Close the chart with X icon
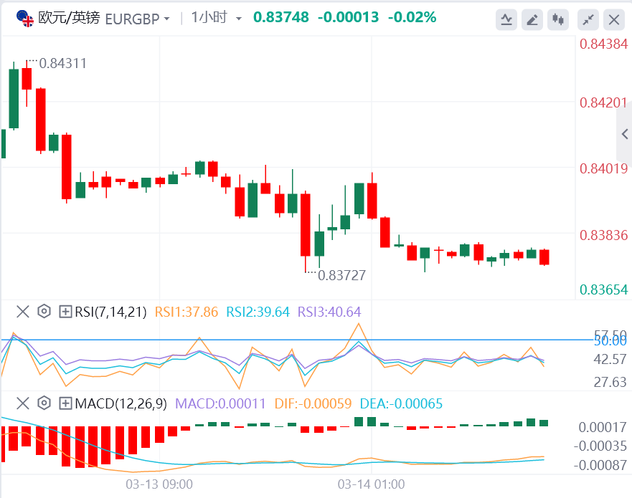Screen dimensions: 632x498 [614, 19]
